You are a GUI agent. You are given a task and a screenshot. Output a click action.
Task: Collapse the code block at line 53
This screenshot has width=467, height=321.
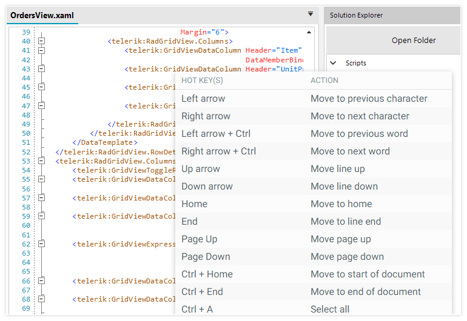pos(42,161)
